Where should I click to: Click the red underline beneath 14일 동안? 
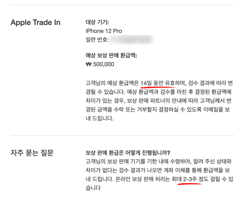pos(158,87)
